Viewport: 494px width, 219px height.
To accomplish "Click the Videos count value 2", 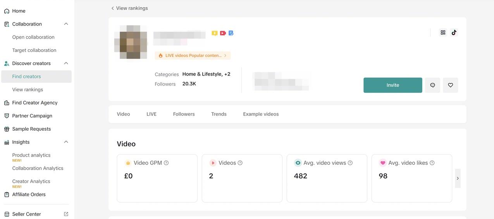I will [x=211, y=176].
